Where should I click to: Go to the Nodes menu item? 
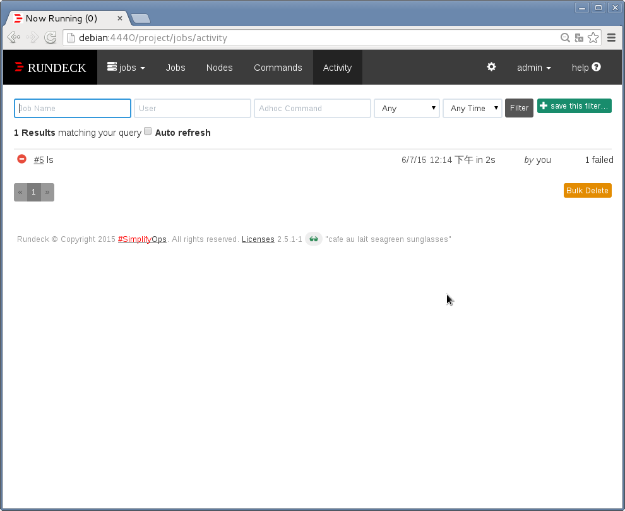(220, 68)
